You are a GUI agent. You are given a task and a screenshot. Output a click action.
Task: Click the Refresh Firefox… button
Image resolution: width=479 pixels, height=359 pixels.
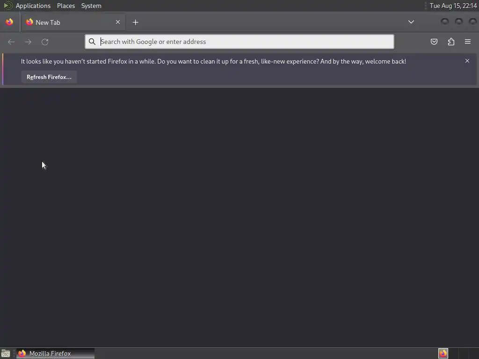(49, 77)
